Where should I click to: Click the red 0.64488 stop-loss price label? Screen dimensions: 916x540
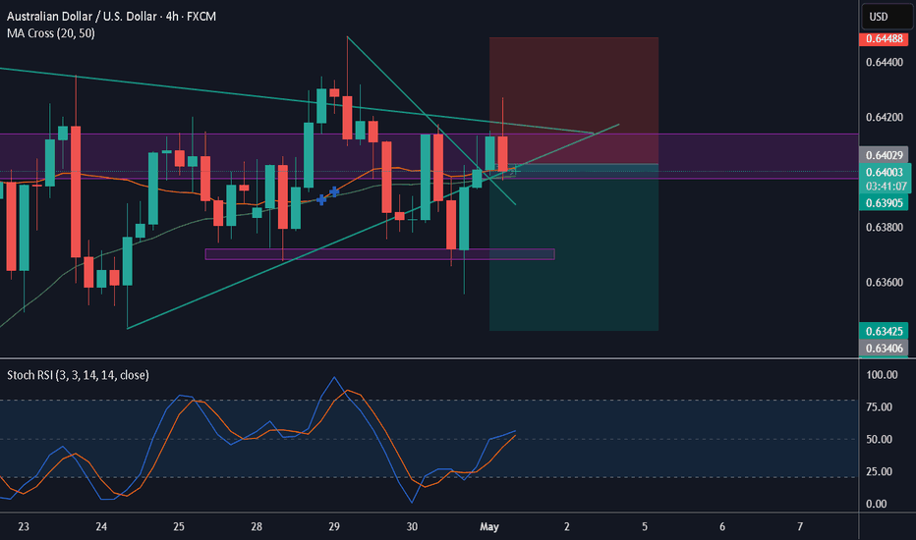pos(884,39)
